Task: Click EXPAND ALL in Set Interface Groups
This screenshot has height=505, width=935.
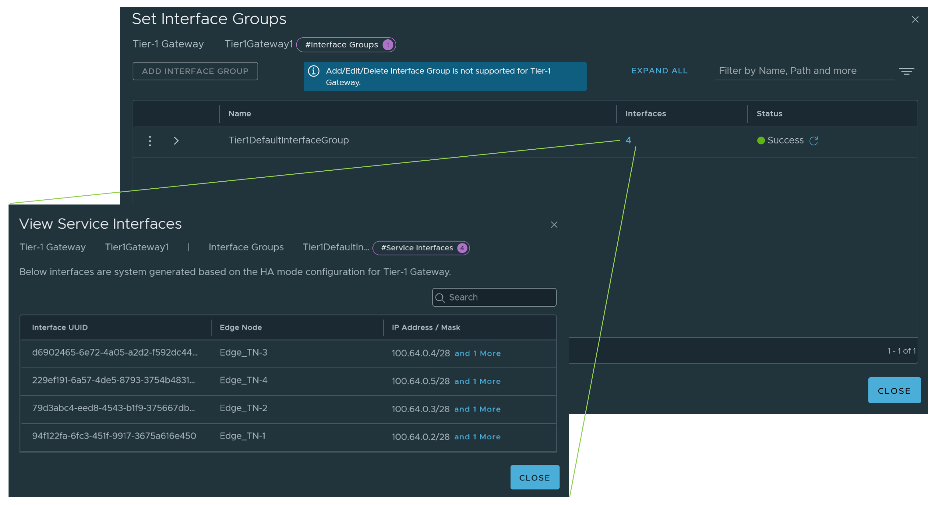Action: point(659,70)
